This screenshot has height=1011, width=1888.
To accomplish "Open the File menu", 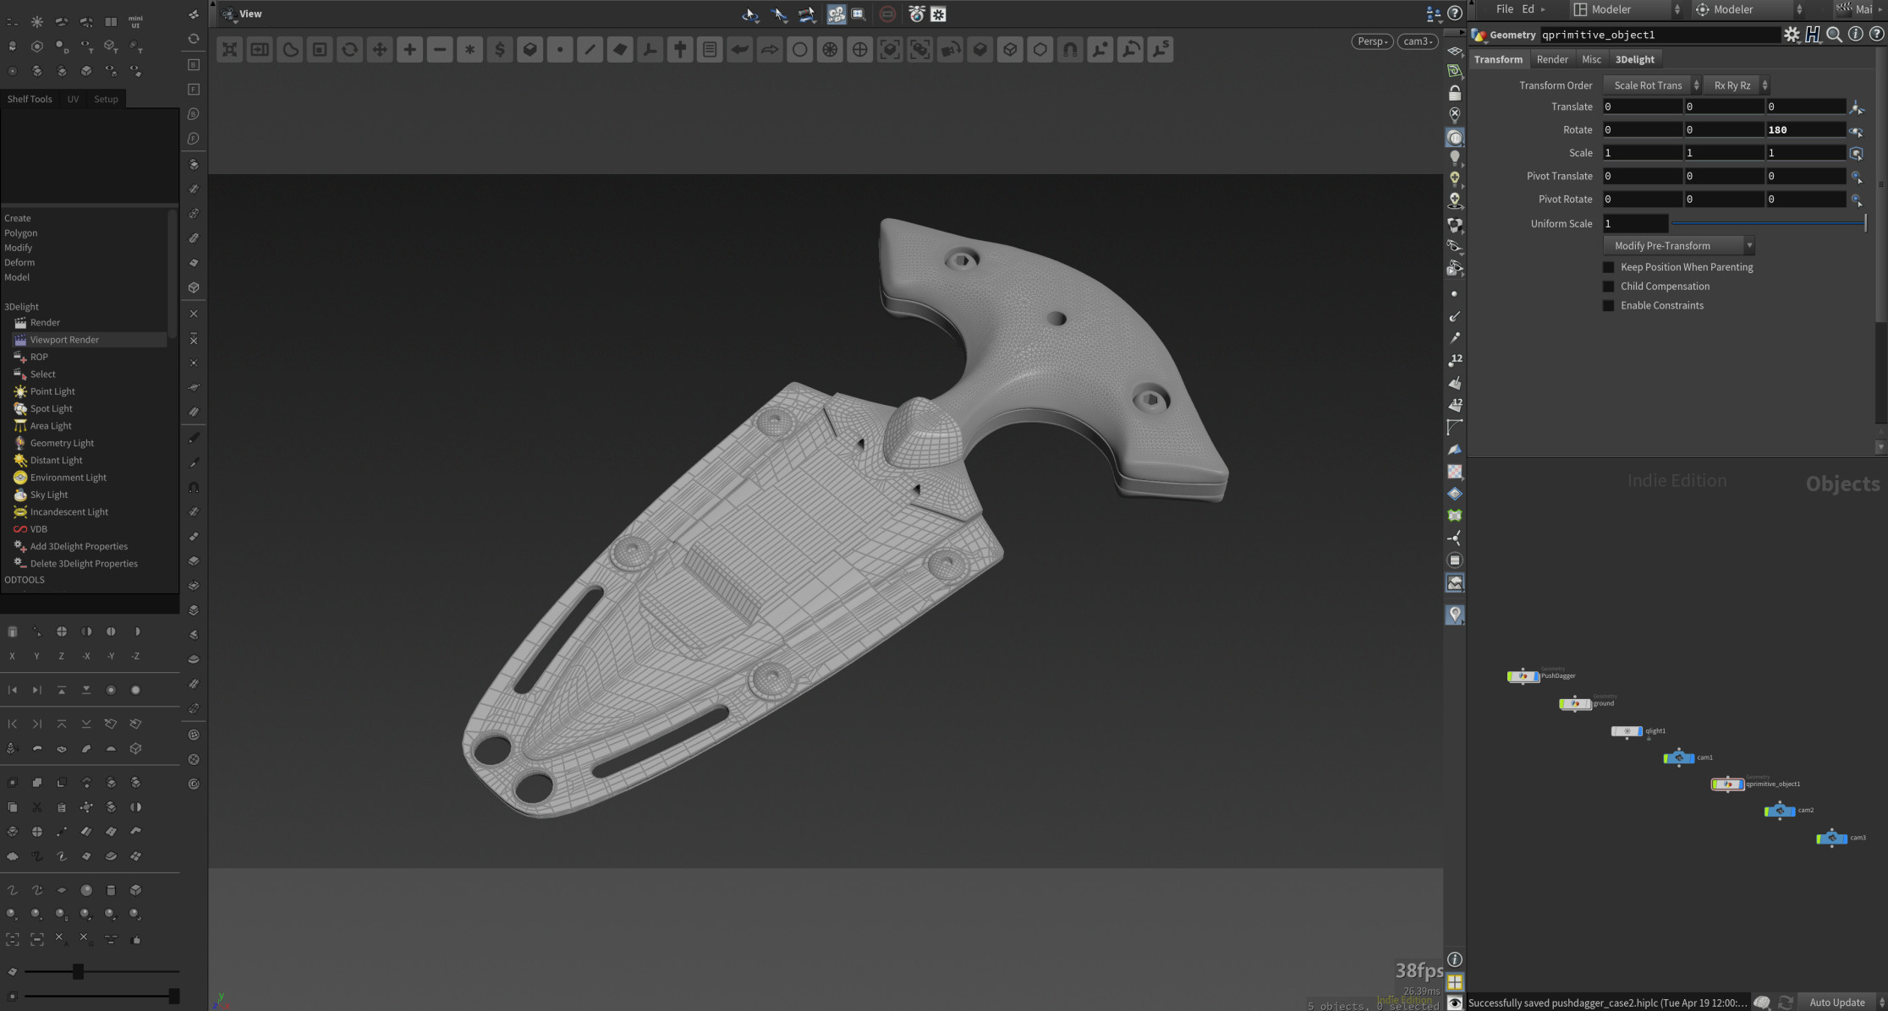I will 1504,9.
